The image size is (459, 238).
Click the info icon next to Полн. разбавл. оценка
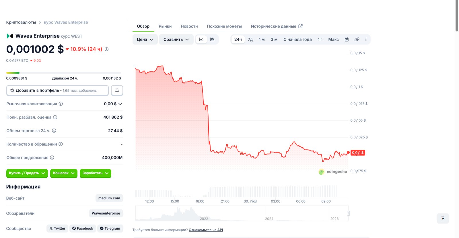point(55,117)
